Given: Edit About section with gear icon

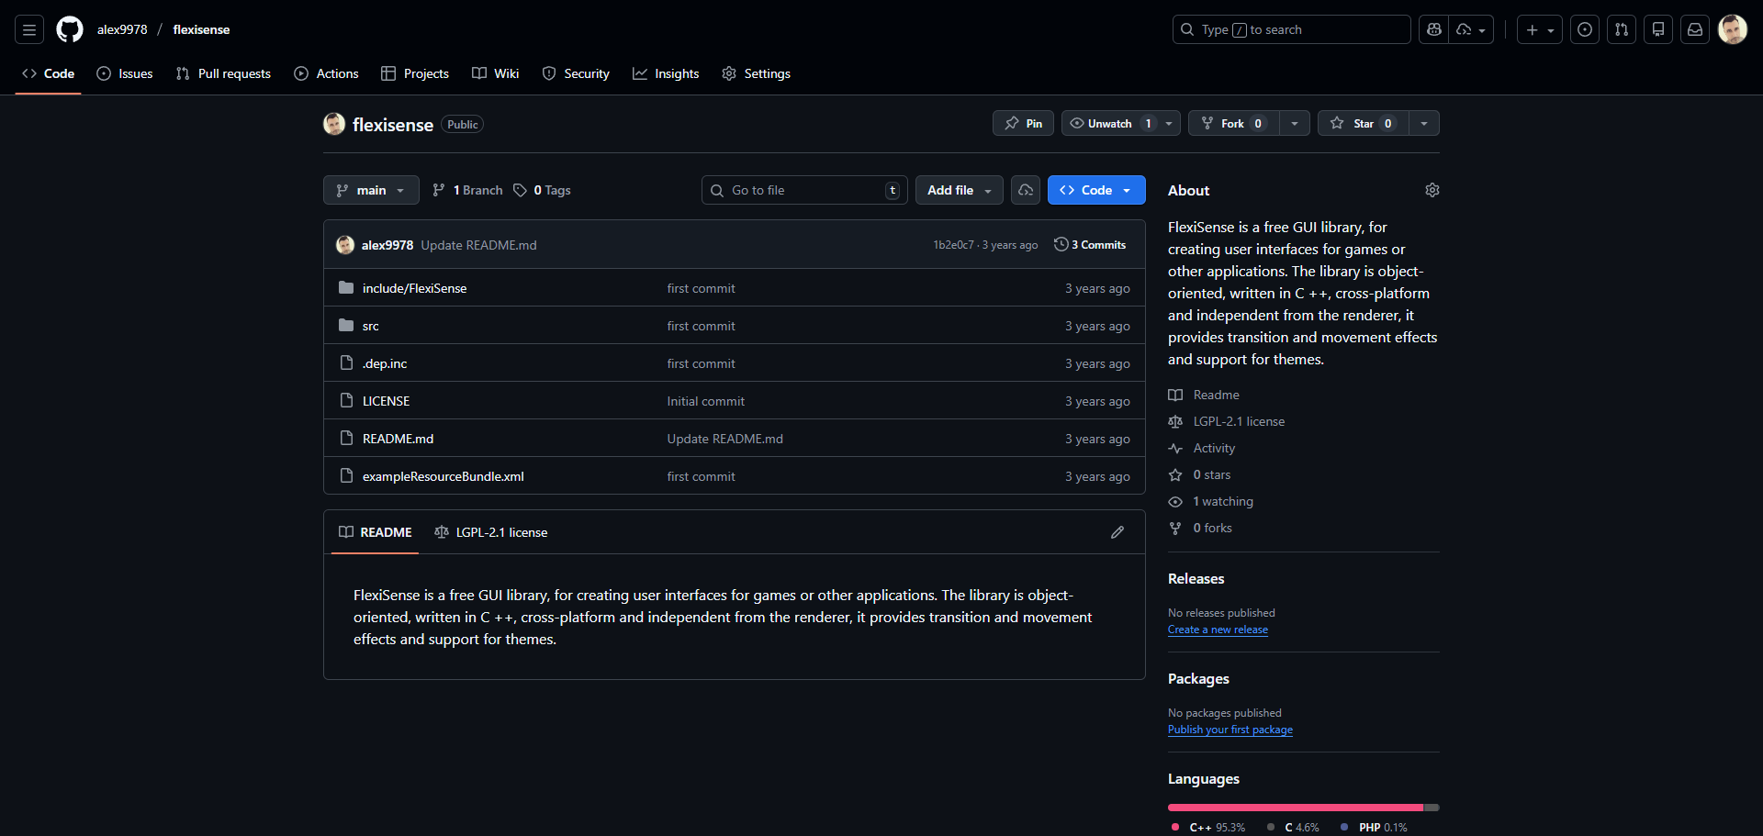Looking at the screenshot, I should [1432, 190].
